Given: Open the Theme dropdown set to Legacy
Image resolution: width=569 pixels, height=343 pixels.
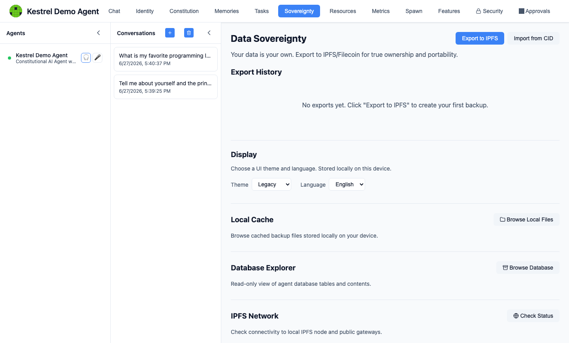Looking at the screenshot, I should [x=271, y=184].
